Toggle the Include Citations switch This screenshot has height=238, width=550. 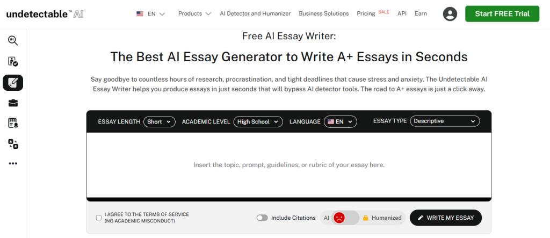pyautogui.click(x=262, y=218)
